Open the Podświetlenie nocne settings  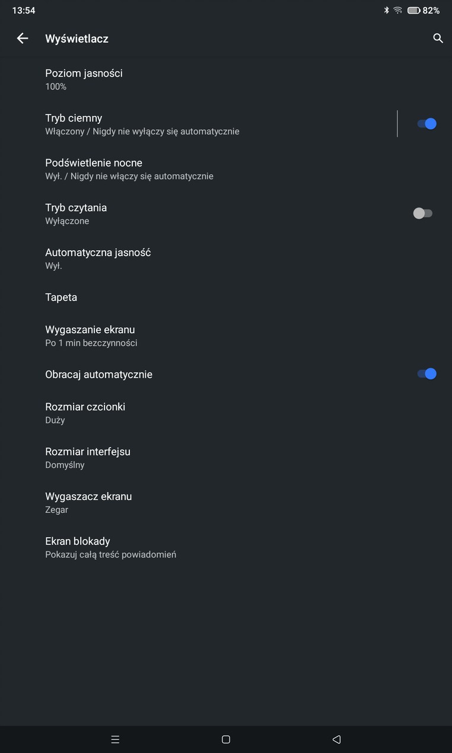(x=226, y=169)
